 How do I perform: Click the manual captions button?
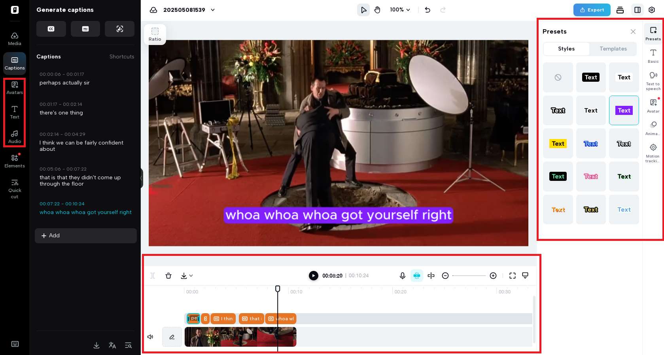pyautogui.click(x=85, y=29)
